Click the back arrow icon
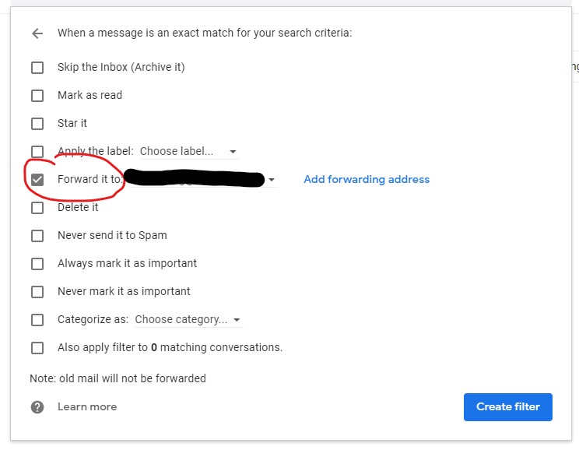The image size is (579, 450). (37, 33)
